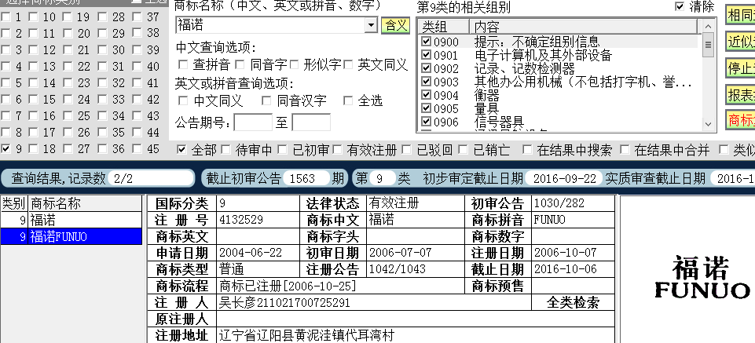Uncheck group 0901 电子计算机及其外部设备
Image resolution: width=755 pixels, height=343 pixels.
[x=426, y=55]
